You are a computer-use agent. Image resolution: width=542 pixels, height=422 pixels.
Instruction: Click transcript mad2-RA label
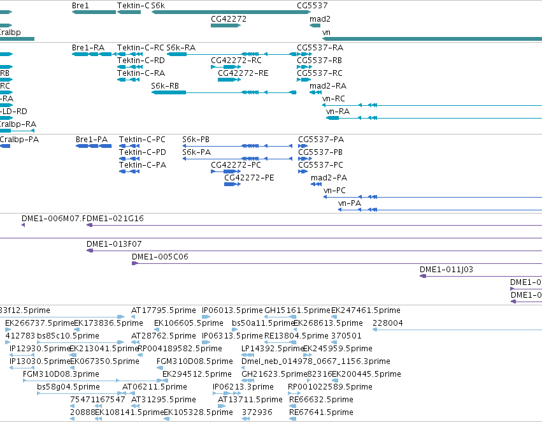pyautogui.click(x=328, y=86)
